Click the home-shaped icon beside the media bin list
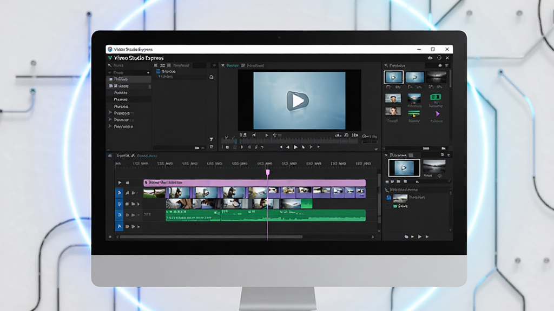This screenshot has width=554, height=311. pos(212,77)
